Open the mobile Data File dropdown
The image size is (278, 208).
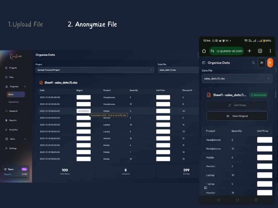(x=237, y=78)
